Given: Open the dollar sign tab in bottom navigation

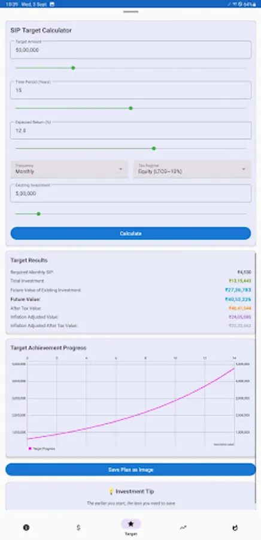Looking at the screenshot, I should pos(78,527).
